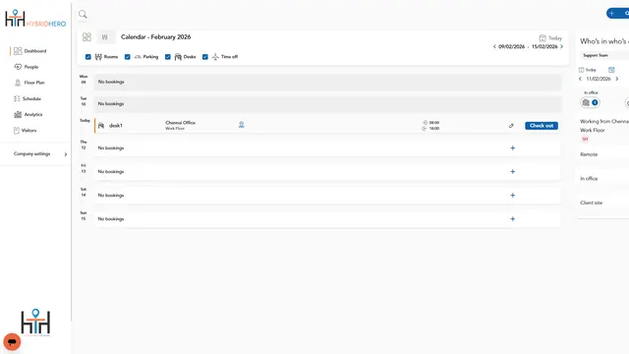Viewport: 629px width, 354px height.
Task: Expand the Company settings menu
Action: [40, 154]
